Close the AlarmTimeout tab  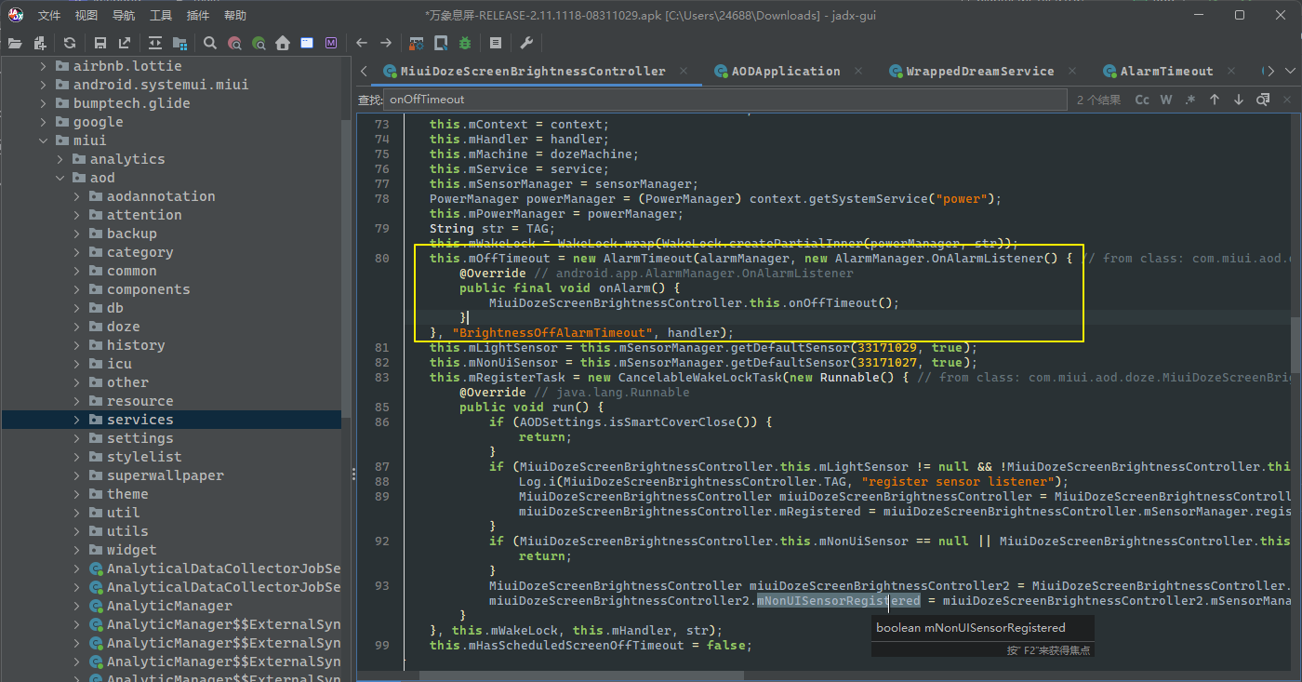[1233, 71]
